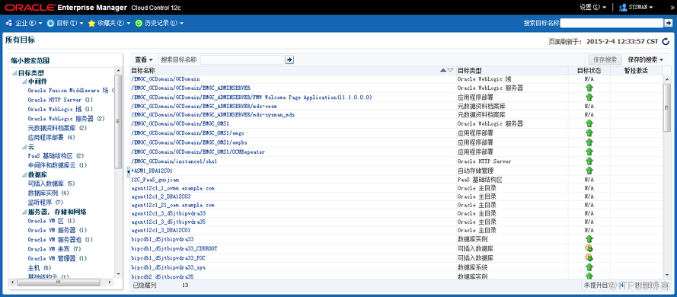Click the status icon in the bipcdb1_d5jtbipvdra33_CDBROOT row
This screenshot has height=297, width=677.
coord(589,248)
